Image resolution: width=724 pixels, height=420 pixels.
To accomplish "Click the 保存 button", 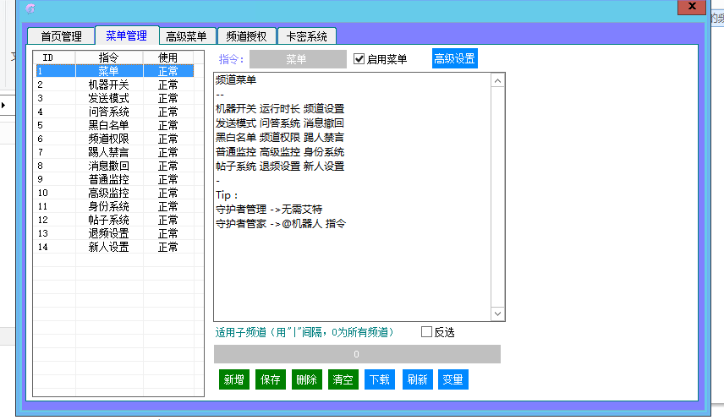I will coord(270,379).
